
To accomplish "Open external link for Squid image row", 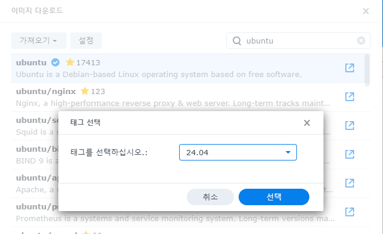I will pyautogui.click(x=349, y=125).
